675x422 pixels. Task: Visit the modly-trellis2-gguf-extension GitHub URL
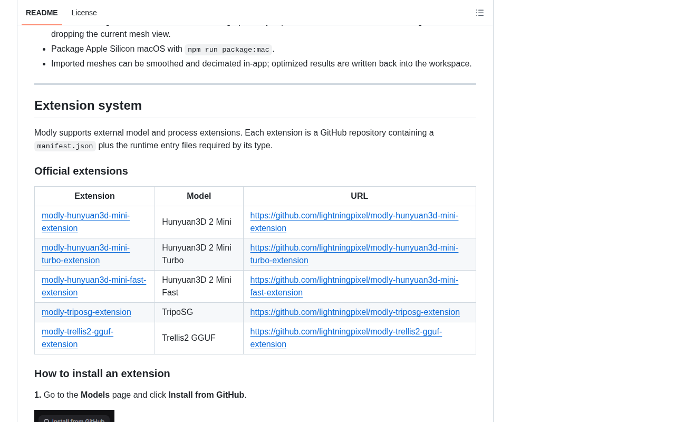(346, 338)
